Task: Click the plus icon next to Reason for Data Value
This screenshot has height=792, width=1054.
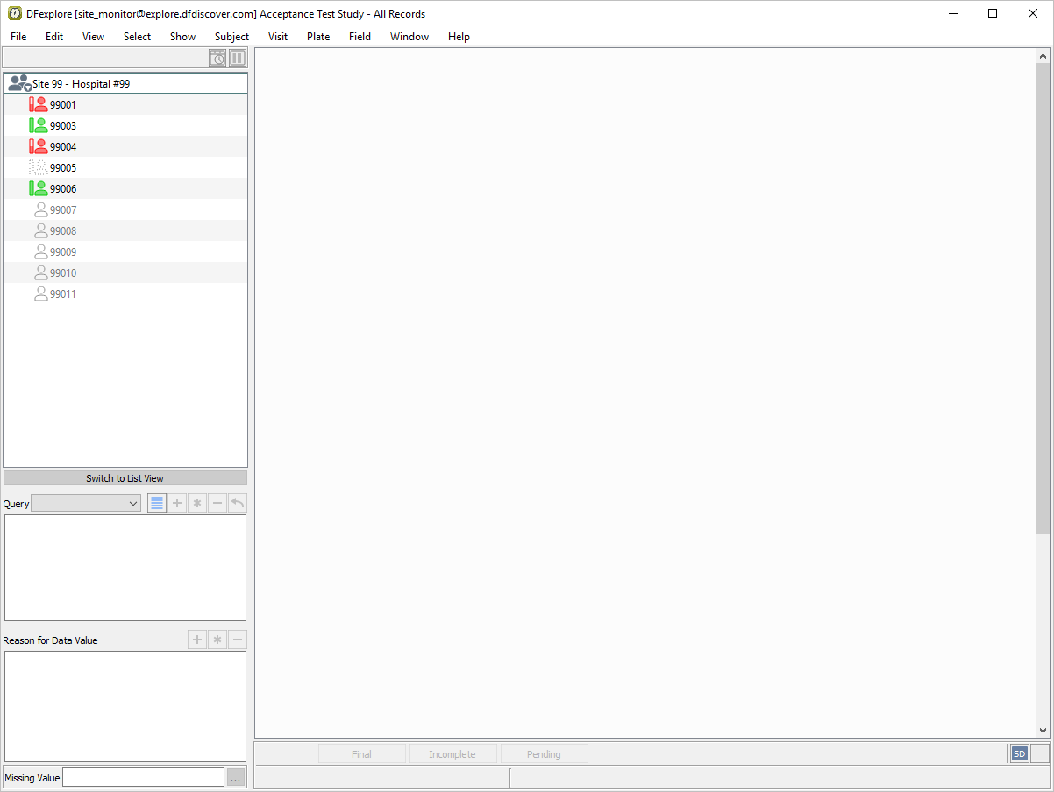Action: coord(197,640)
